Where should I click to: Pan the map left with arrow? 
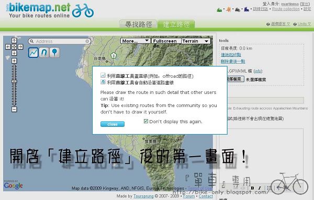tap(8, 47)
